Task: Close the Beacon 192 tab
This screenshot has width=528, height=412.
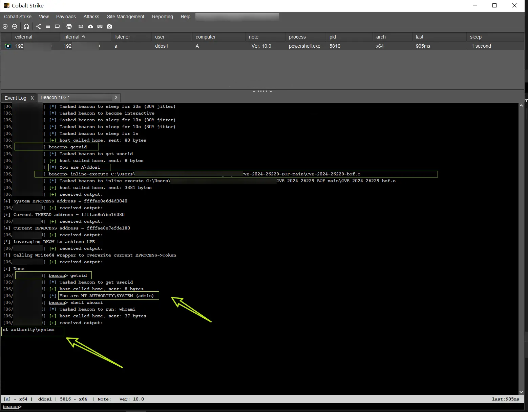Action: tap(116, 97)
